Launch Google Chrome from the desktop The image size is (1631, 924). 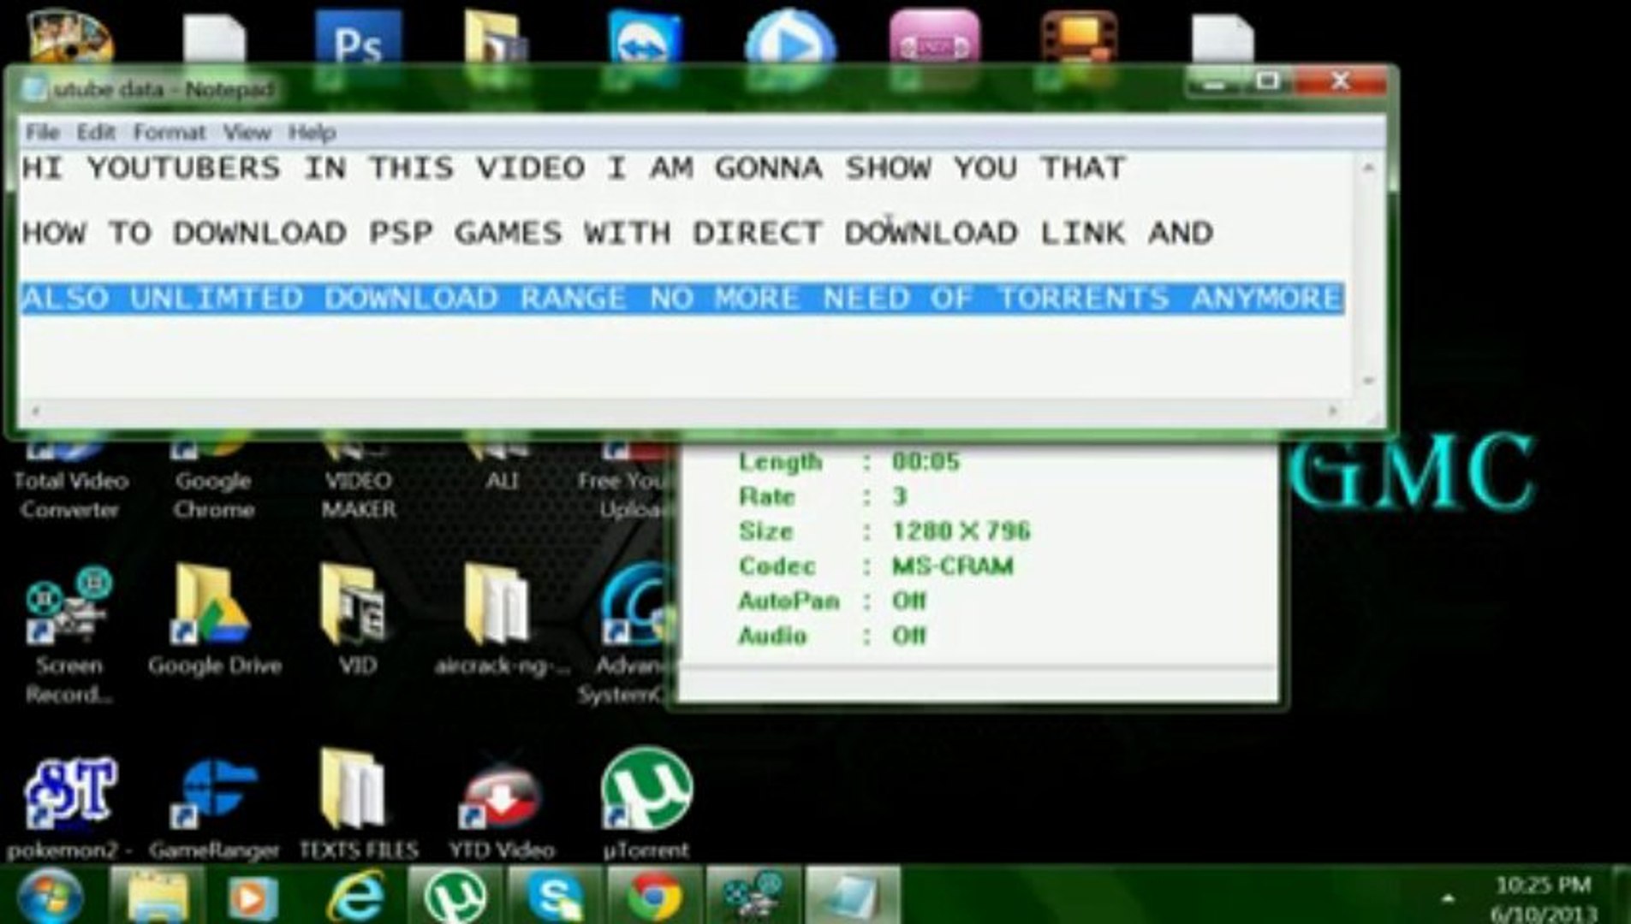(x=213, y=481)
